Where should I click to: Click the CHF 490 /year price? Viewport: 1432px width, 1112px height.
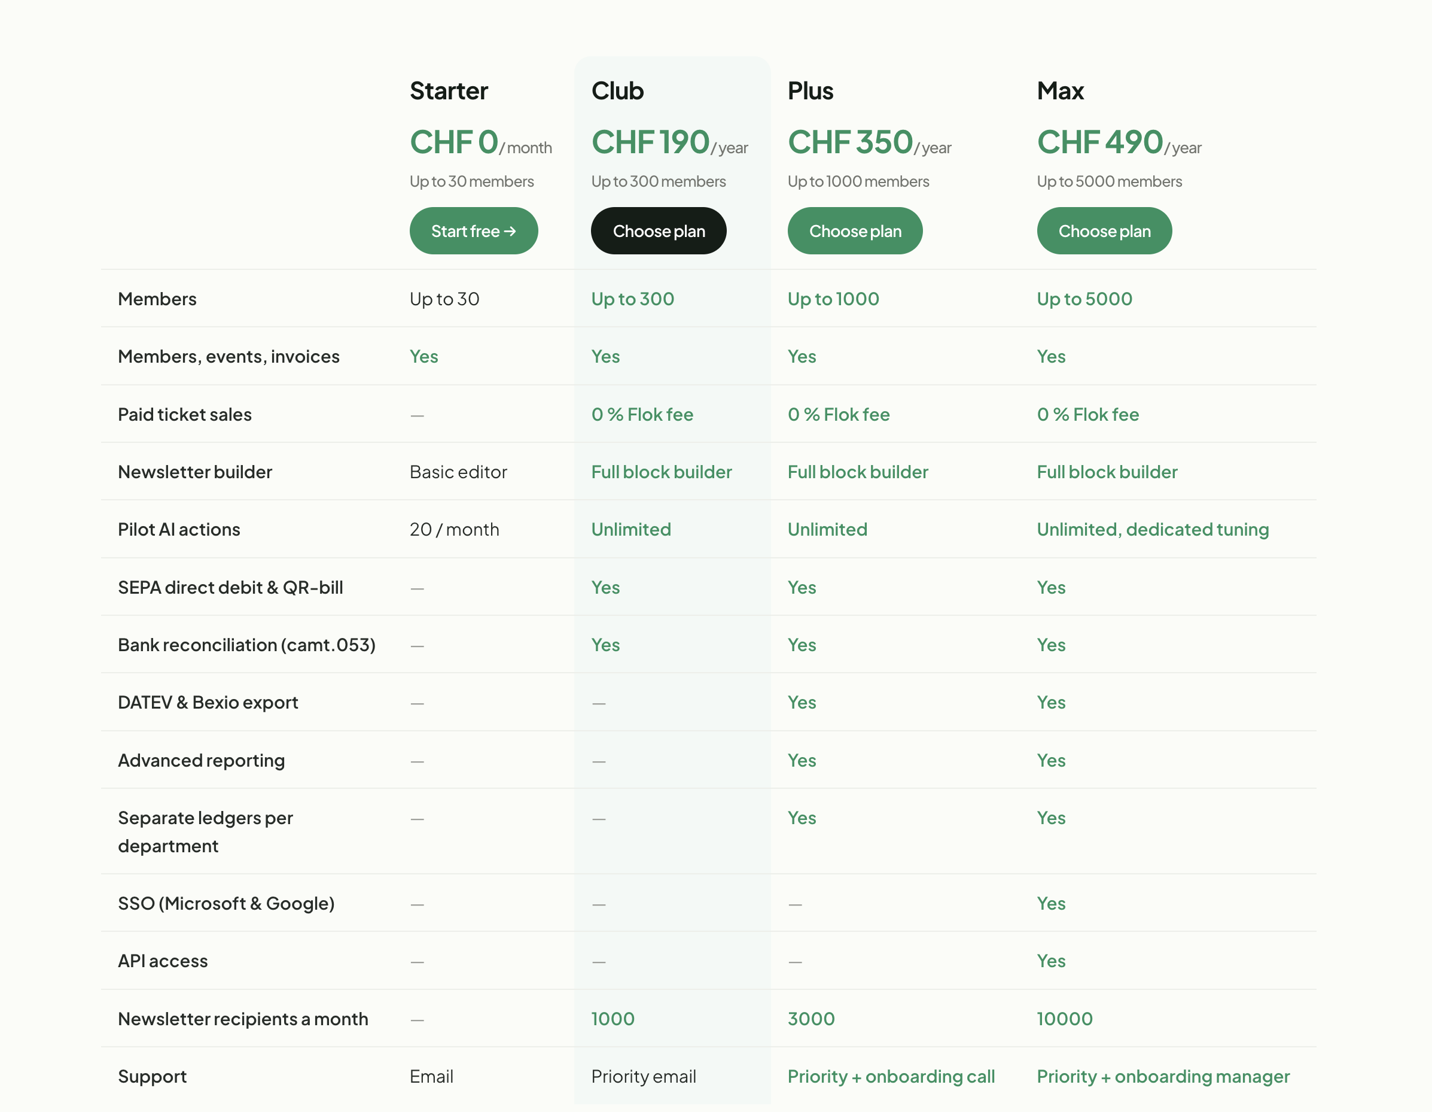[x=1119, y=142]
